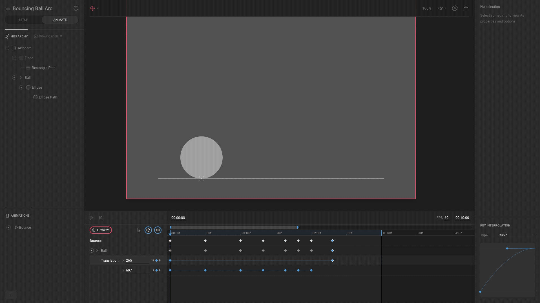Collapse the Ball timeline row
Image resolution: width=540 pixels, height=303 pixels.
(92, 251)
